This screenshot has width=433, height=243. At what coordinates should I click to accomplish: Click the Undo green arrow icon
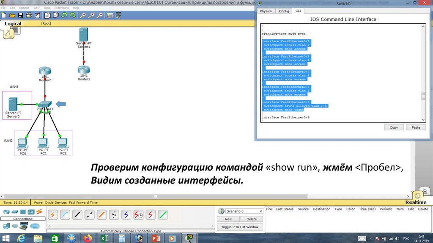point(64,16)
